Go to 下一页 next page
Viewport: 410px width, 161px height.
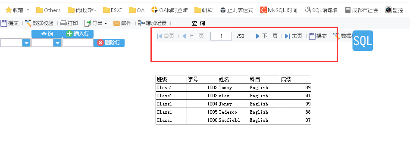click(x=267, y=36)
